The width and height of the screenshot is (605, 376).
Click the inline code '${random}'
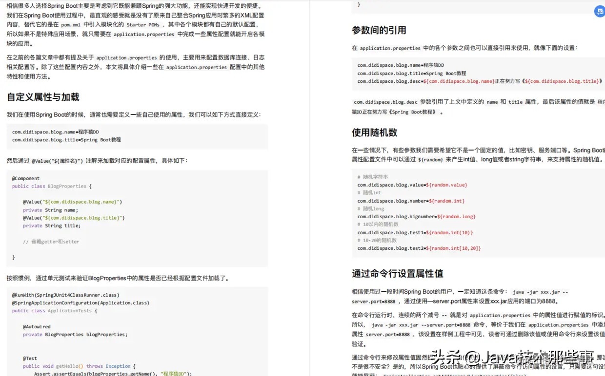pos(430,160)
